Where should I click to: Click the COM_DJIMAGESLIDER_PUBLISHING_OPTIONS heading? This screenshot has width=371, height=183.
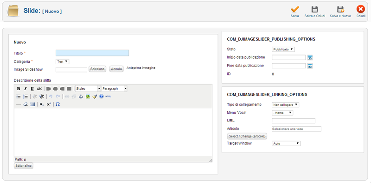(x=271, y=39)
